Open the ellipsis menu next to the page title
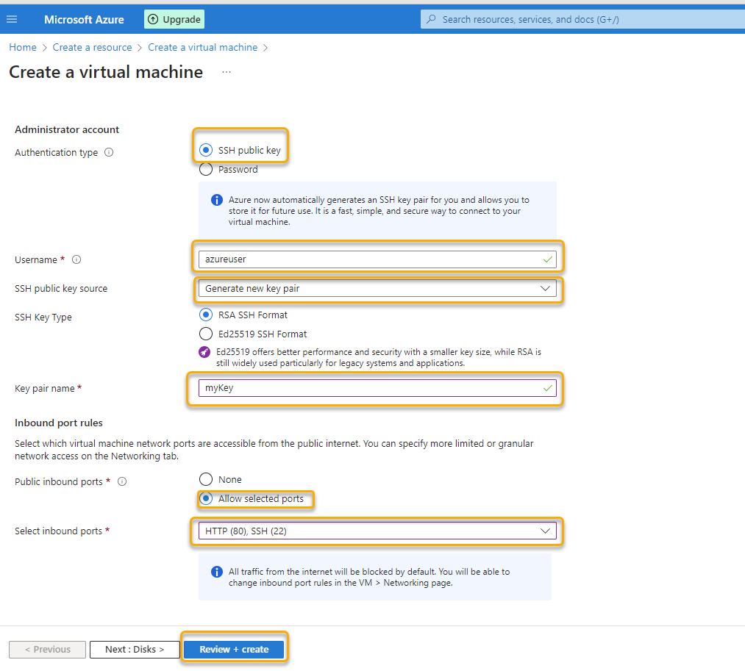The width and height of the screenshot is (745, 671). (226, 72)
